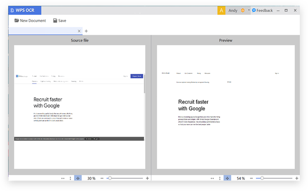The image size is (308, 191).
Task: Zoom out the preview pane
Action: point(251,178)
